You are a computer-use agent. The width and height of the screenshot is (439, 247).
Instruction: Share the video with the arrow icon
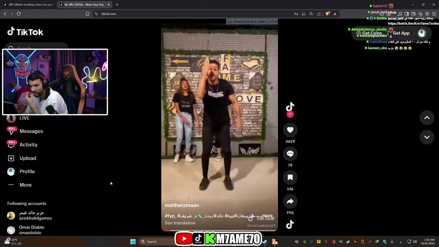290,201
